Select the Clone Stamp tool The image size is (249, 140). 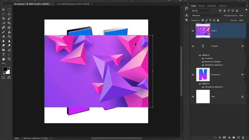click(x=9, y=32)
